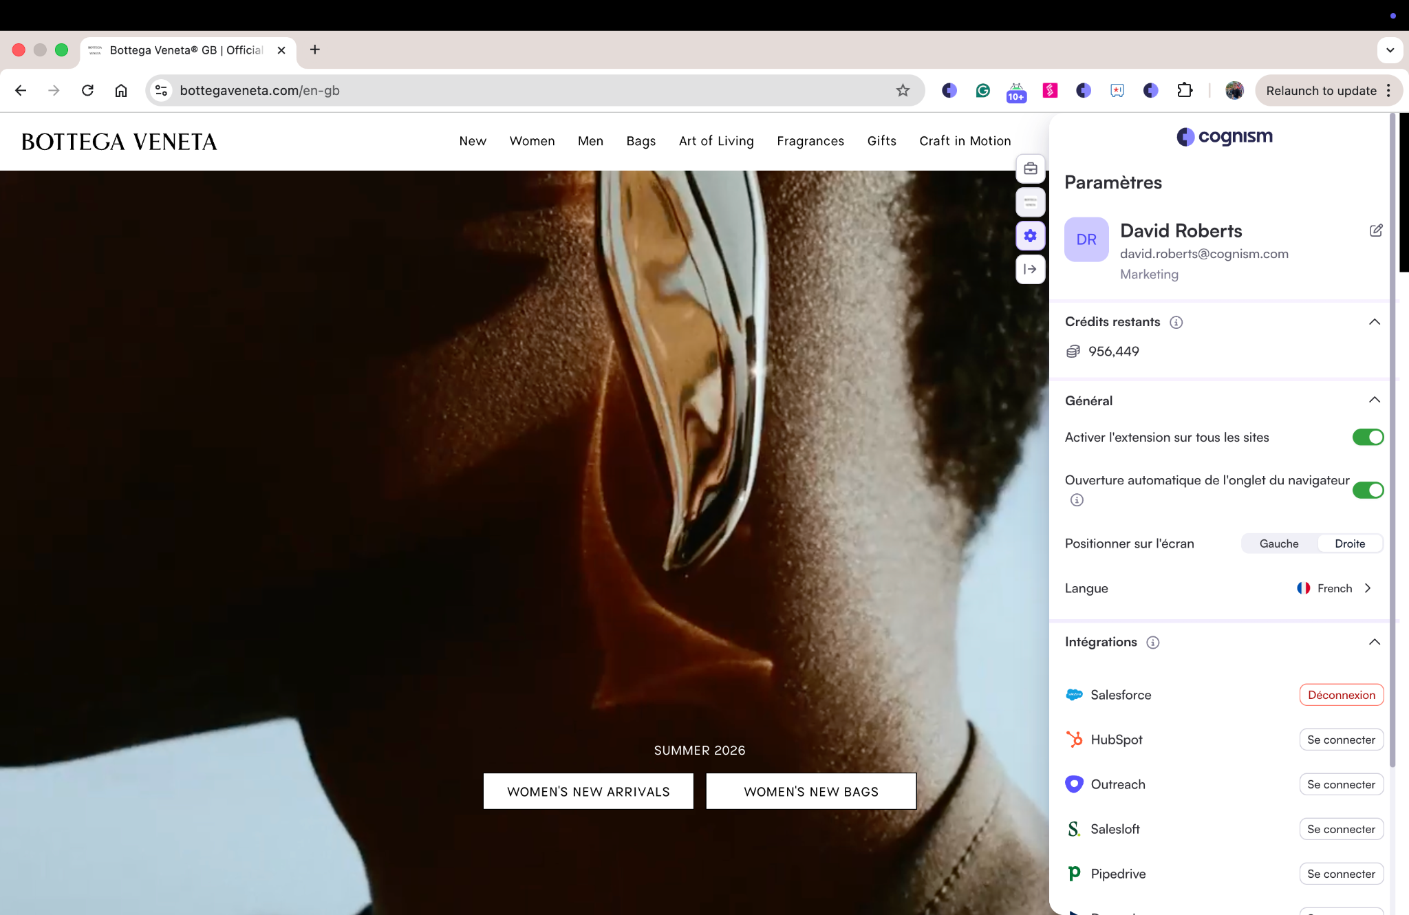Click Déconnexion button for Salesforce
The image size is (1409, 915).
click(1341, 695)
